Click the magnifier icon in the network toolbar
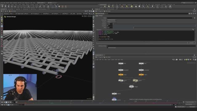The width and height of the screenshot is (197, 111). click(x=194, y=60)
